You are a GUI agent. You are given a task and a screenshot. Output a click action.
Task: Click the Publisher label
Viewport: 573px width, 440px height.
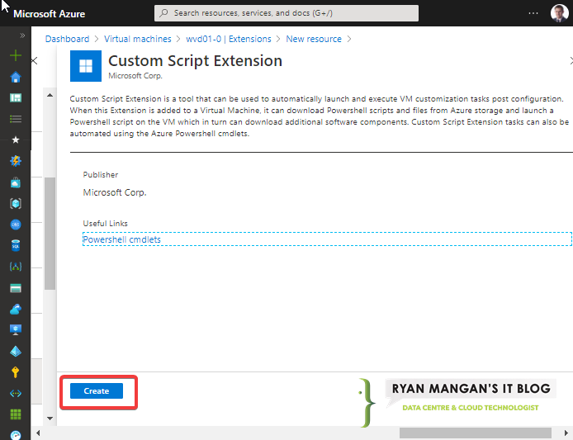[101, 175]
